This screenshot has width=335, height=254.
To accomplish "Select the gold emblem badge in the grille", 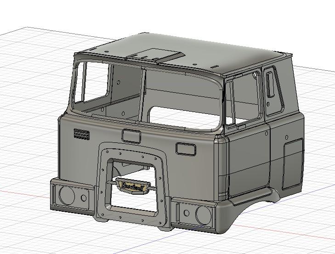I will 131,186.
